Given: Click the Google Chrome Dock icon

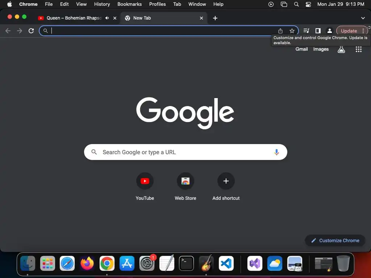Looking at the screenshot, I should (107, 263).
